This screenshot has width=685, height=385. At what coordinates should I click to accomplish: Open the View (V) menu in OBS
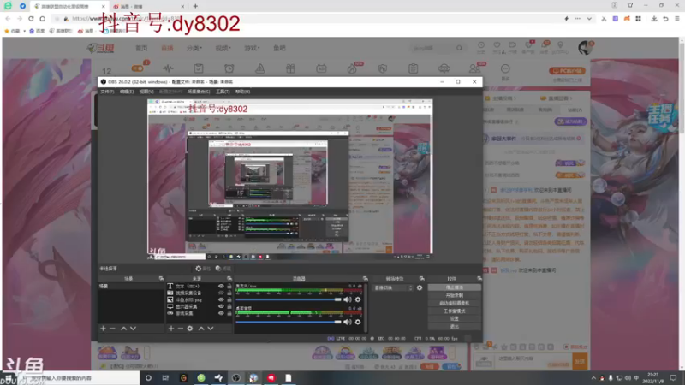(x=146, y=92)
